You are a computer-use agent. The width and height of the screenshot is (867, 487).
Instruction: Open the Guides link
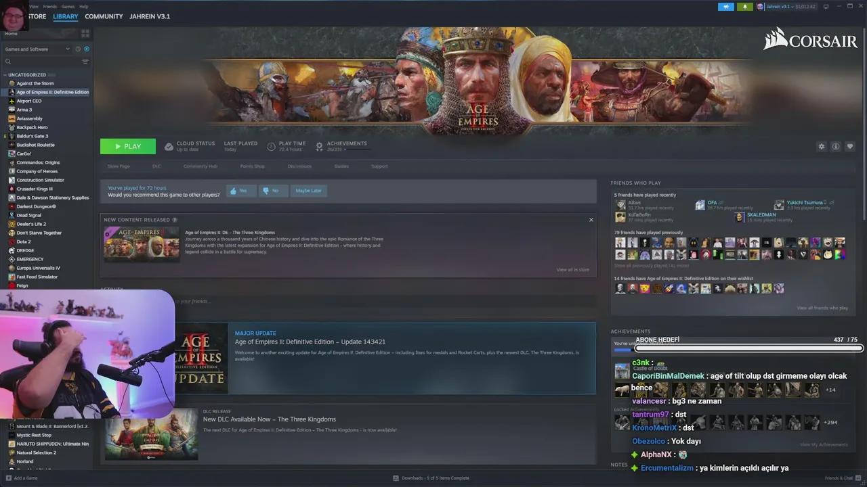click(x=341, y=166)
